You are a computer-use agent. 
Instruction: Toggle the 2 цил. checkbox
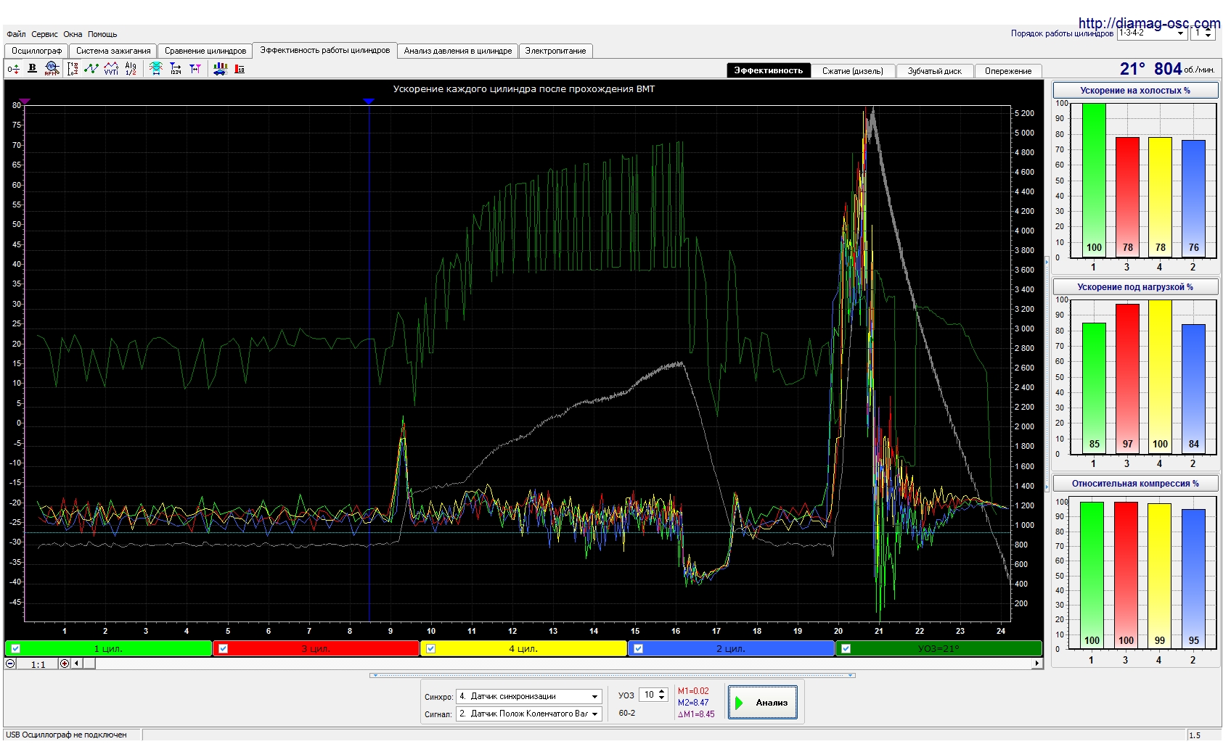(x=639, y=649)
